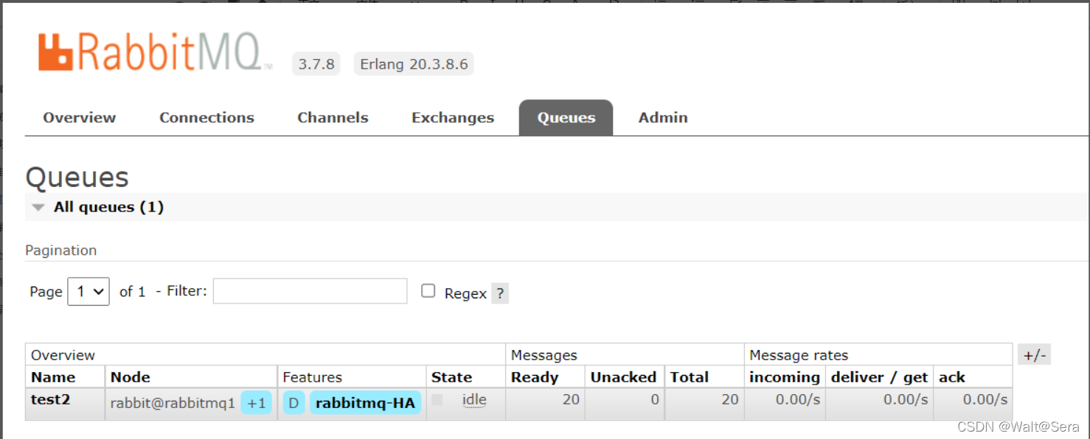This screenshot has width=1090, height=439.
Task: Sort by incoming rate column
Action: tap(785, 377)
